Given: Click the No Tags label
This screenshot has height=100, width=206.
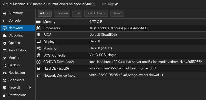Looking at the screenshot, I should [x=108, y=4].
